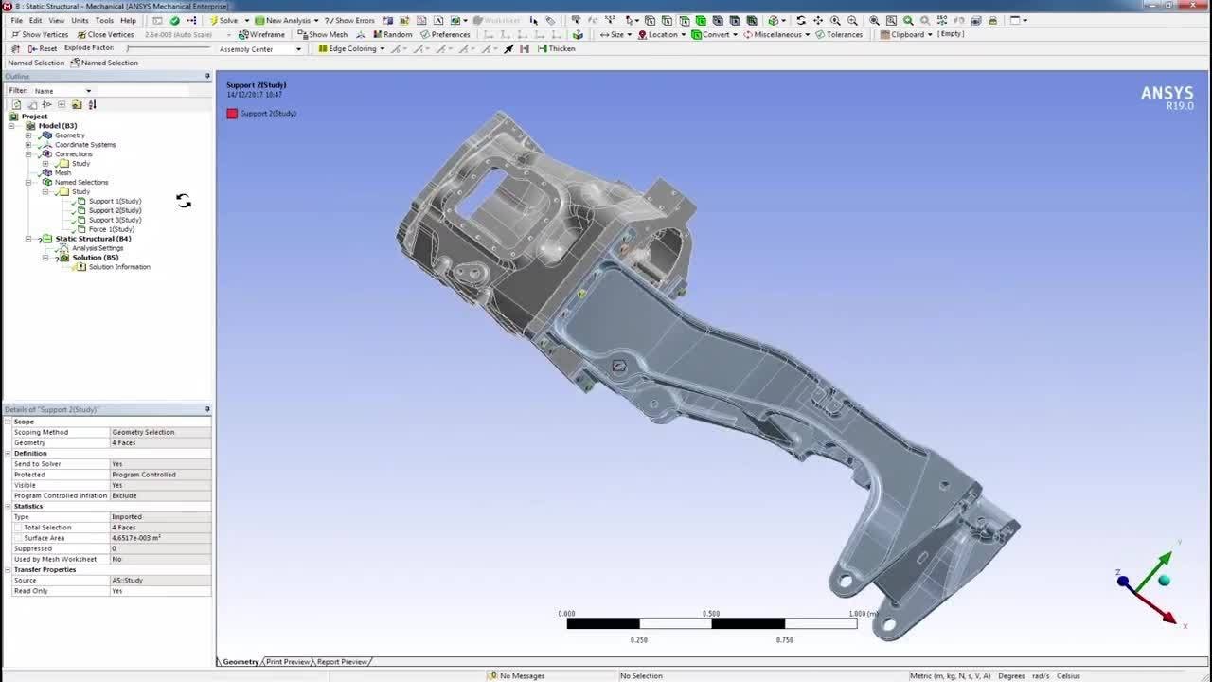Click the Zoom in/out icon
The width and height of the screenshot is (1212, 682).
[835, 20]
